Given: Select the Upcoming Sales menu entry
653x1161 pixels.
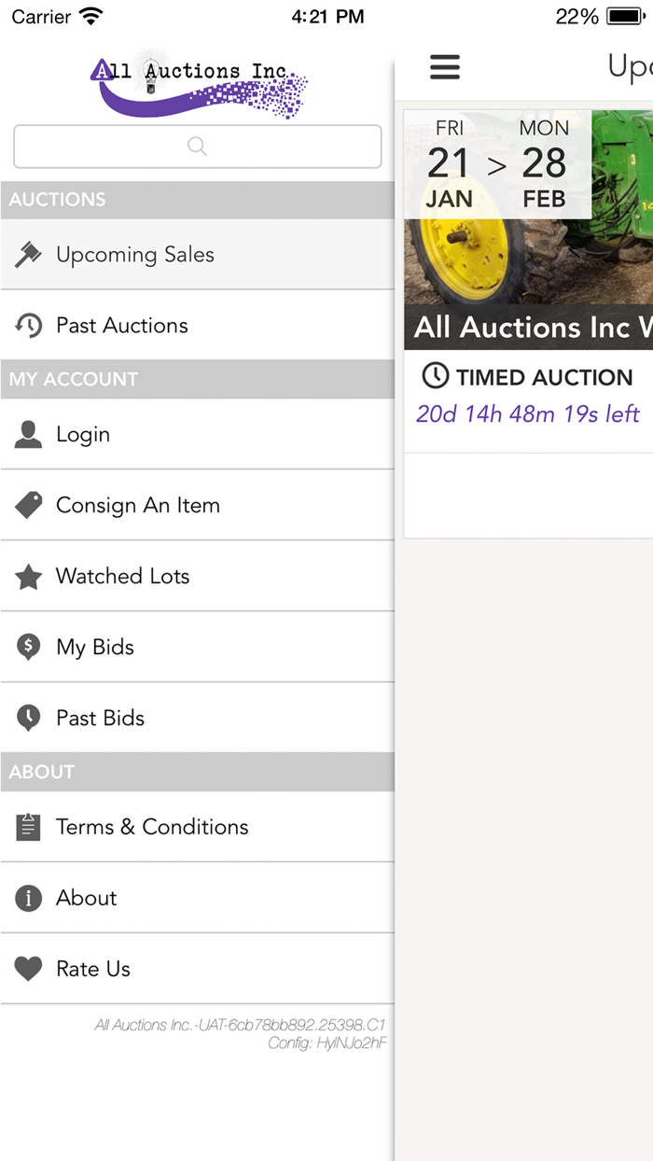Looking at the screenshot, I should click(x=134, y=254).
